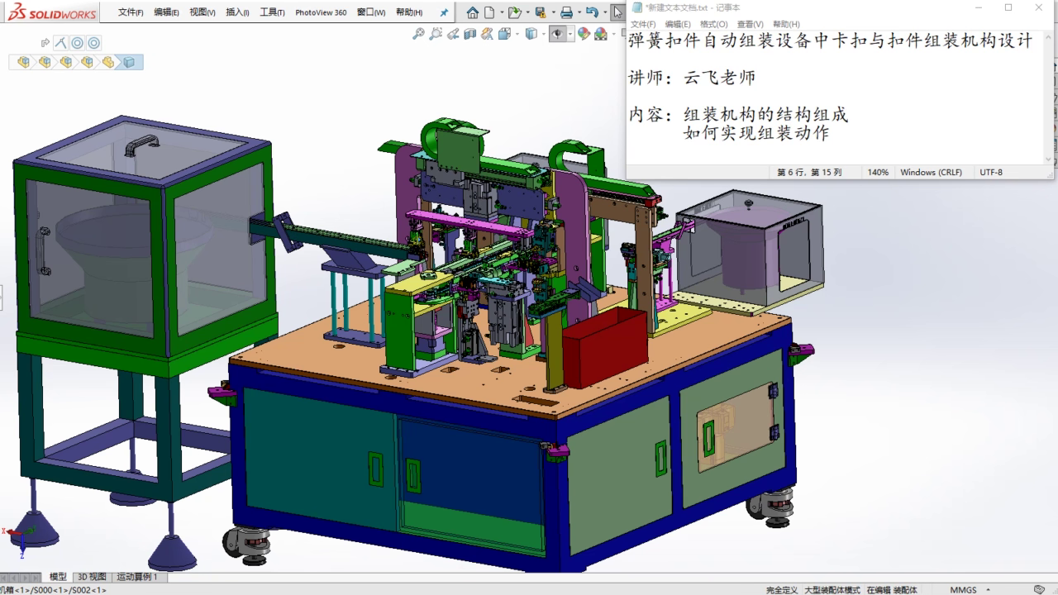Toggle the pin on the menu bar
Screen dimensions: 1058x595
click(444, 12)
